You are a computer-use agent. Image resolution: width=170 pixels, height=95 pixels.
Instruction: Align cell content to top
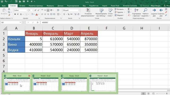click(42, 10)
